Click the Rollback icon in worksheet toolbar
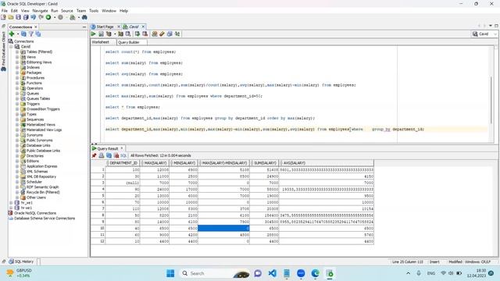The width and height of the screenshot is (500, 281). click(x=145, y=34)
